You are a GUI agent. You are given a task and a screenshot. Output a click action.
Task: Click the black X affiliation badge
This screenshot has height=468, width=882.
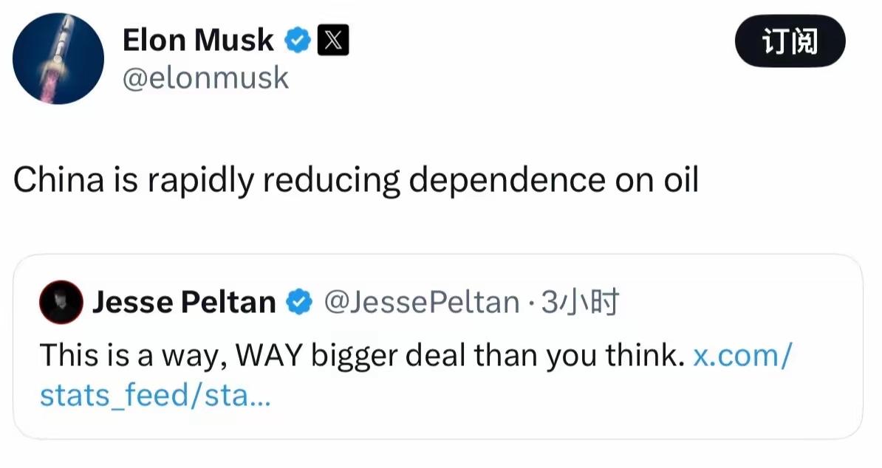[332, 41]
